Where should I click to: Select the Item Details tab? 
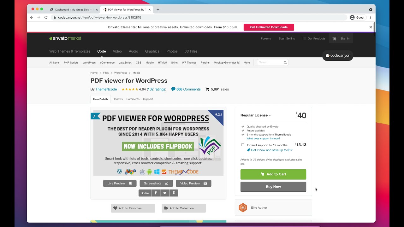coord(100,99)
